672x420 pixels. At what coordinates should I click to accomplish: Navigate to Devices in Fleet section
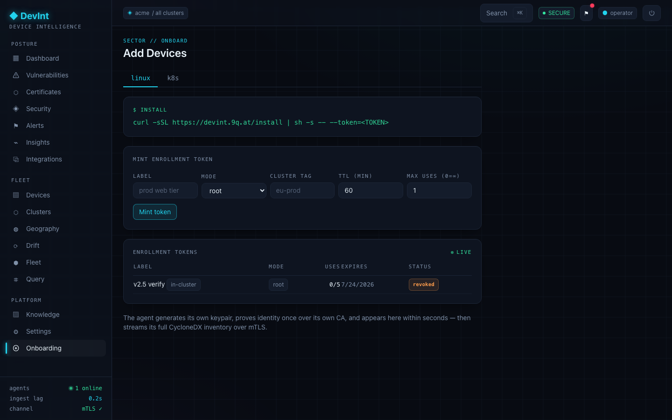point(56,195)
